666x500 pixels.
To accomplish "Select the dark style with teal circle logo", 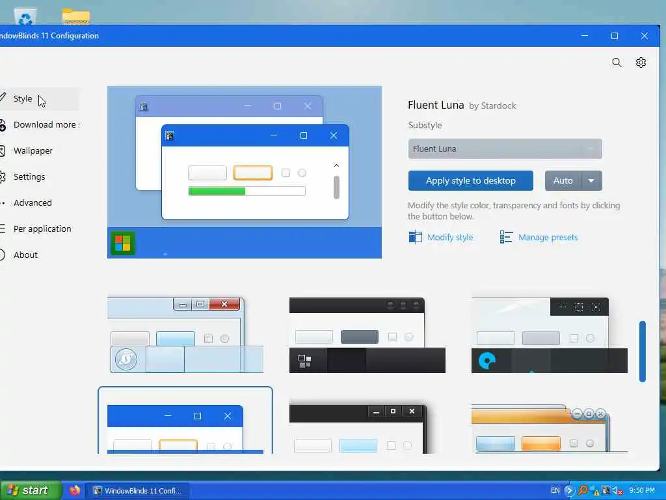I will pos(549,335).
